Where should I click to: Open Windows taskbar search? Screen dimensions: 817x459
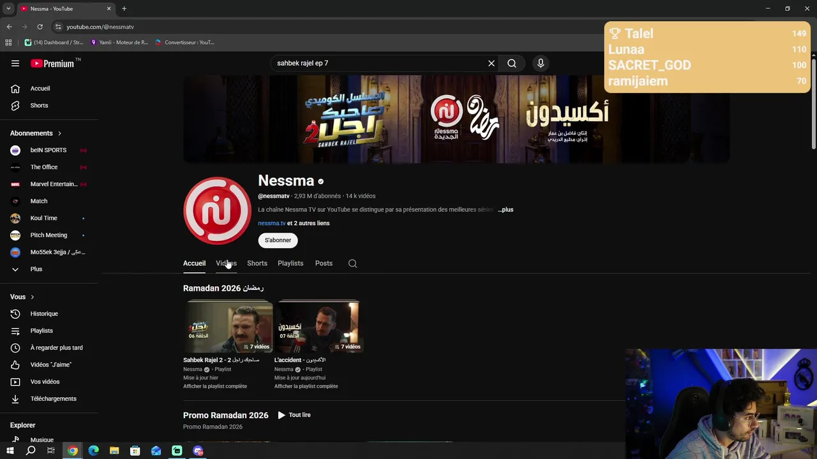click(x=31, y=451)
